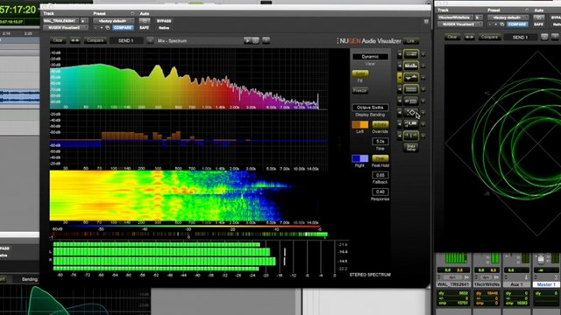Click the 5.0s Time value field
Viewport: 561px width, 315px height.
(380, 142)
